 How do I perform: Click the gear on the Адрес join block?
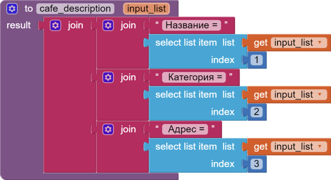coord(108,129)
